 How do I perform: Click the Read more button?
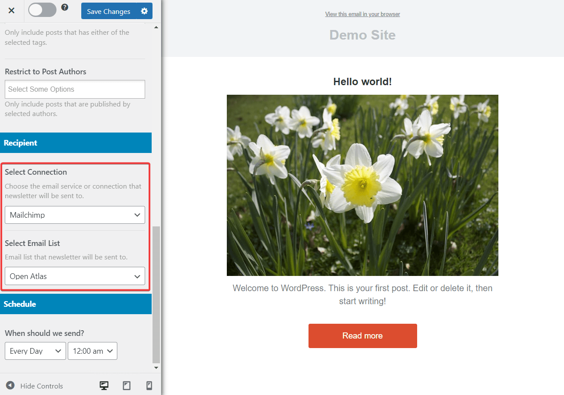pyautogui.click(x=362, y=335)
